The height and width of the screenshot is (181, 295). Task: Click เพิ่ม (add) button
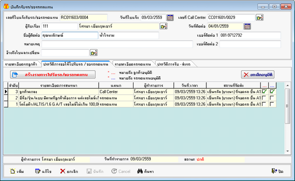pyautogui.click(x=17, y=171)
